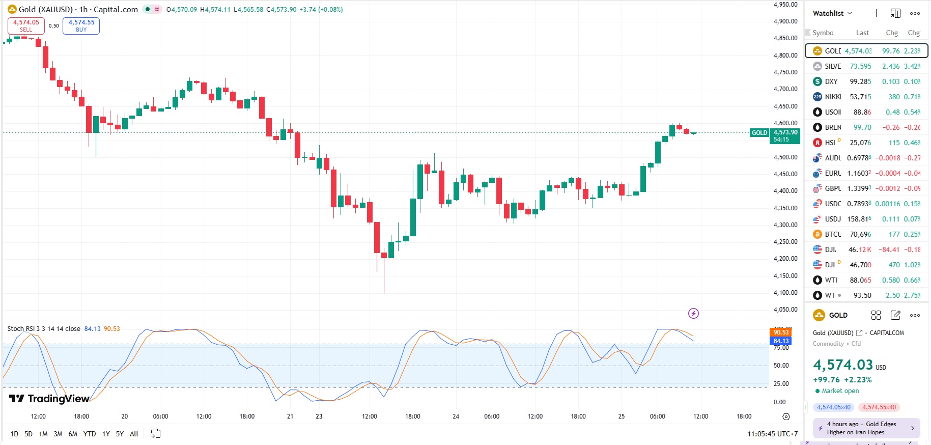Image resolution: width=931 pixels, height=445 pixels.
Task: Expand the Gold Edges Higher news item arrow
Action: [x=912, y=428]
